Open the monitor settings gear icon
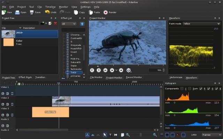The image size is (223, 139). pyautogui.click(x=129, y=70)
